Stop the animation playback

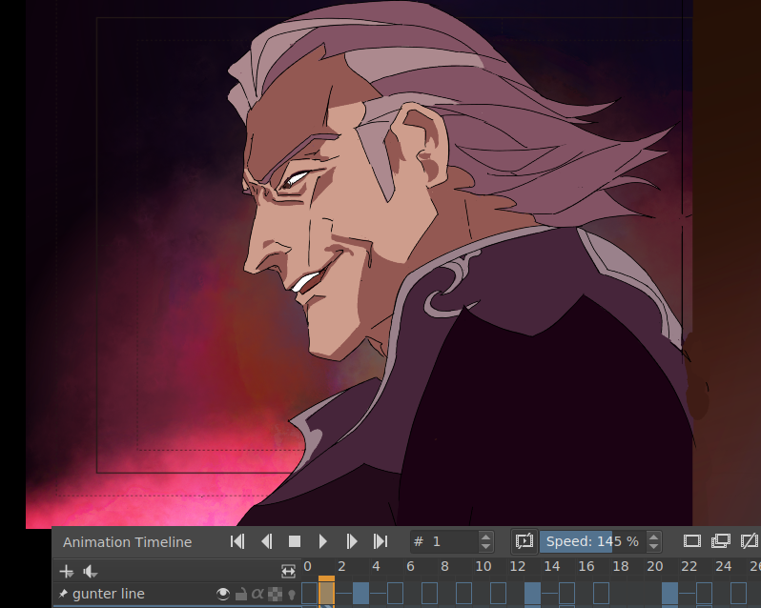coord(295,541)
